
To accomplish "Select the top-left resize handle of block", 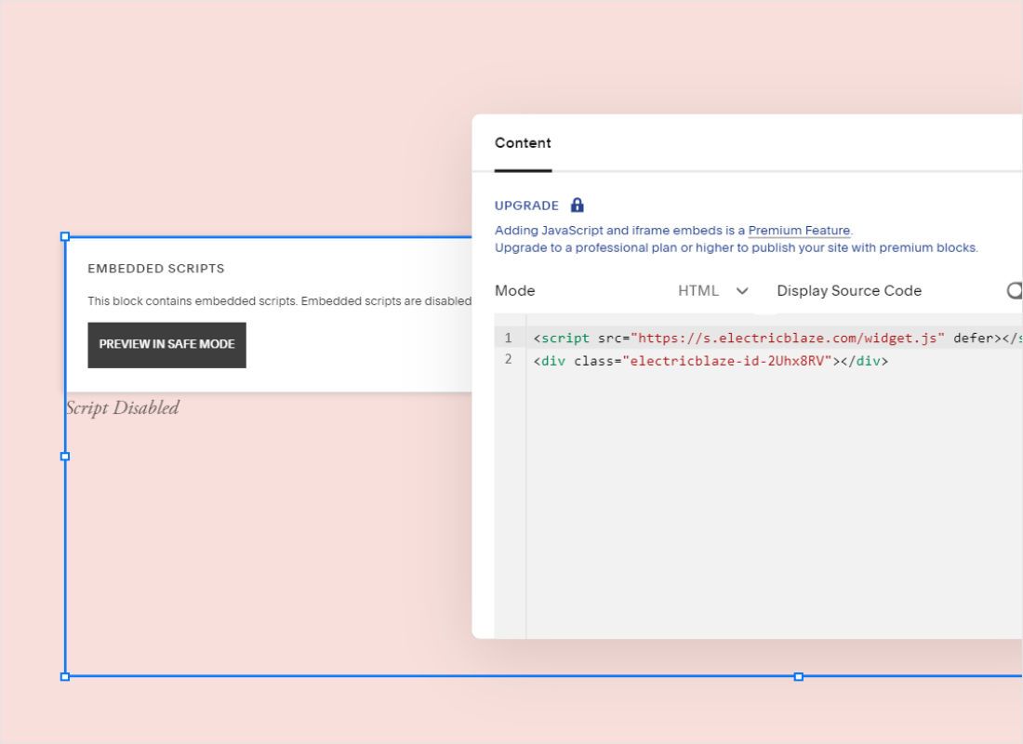I will coord(65,236).
